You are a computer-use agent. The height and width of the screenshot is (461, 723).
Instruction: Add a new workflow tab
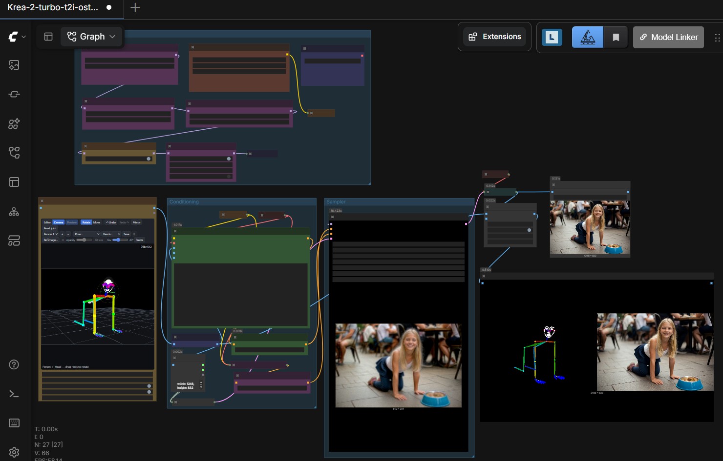click(x=135, y=8)
